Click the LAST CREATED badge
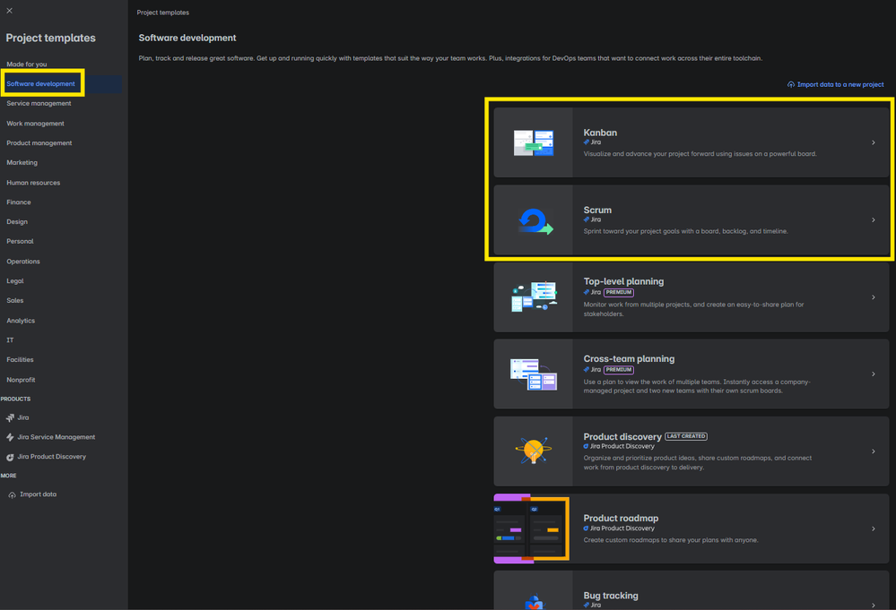This screenshot has width=896, height=610. click(686, 436)
